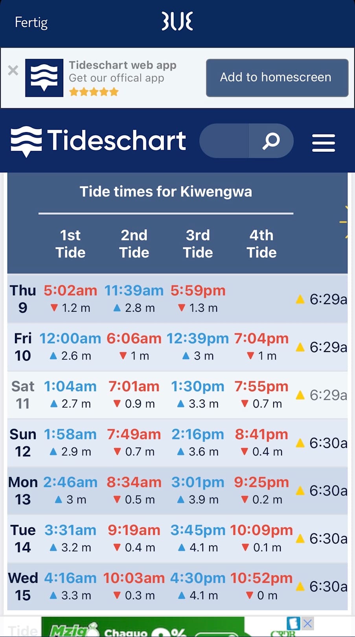Select the 1st Tide column header
355x637 pixels.
tap(70, 244)
